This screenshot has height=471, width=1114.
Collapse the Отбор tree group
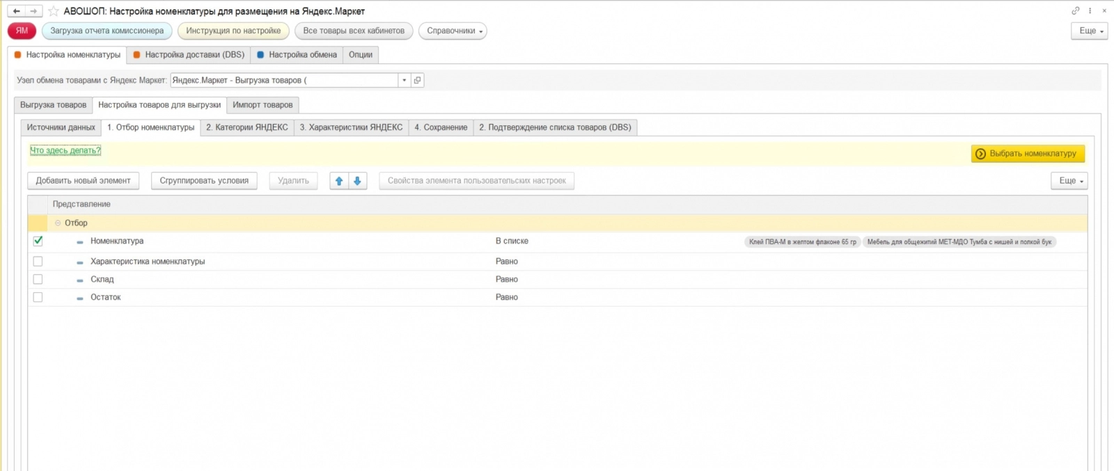pos(58,223)
